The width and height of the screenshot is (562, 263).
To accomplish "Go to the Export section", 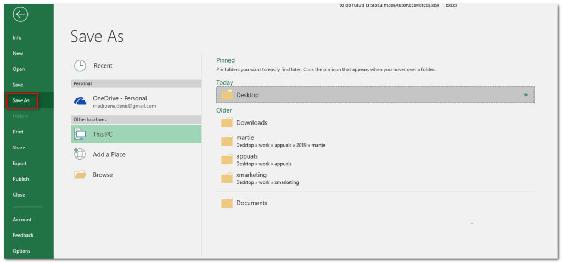I will coord(20,163).
